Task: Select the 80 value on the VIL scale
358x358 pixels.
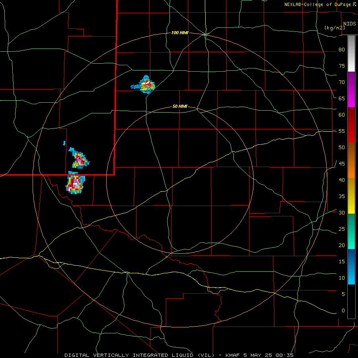Action: click(x=342, y=50)
